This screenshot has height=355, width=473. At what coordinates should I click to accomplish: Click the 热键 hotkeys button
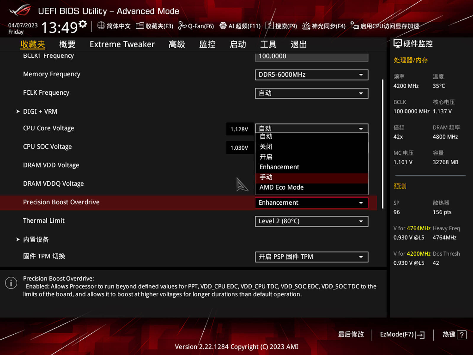pyautogui.click(x=454, y=335)
